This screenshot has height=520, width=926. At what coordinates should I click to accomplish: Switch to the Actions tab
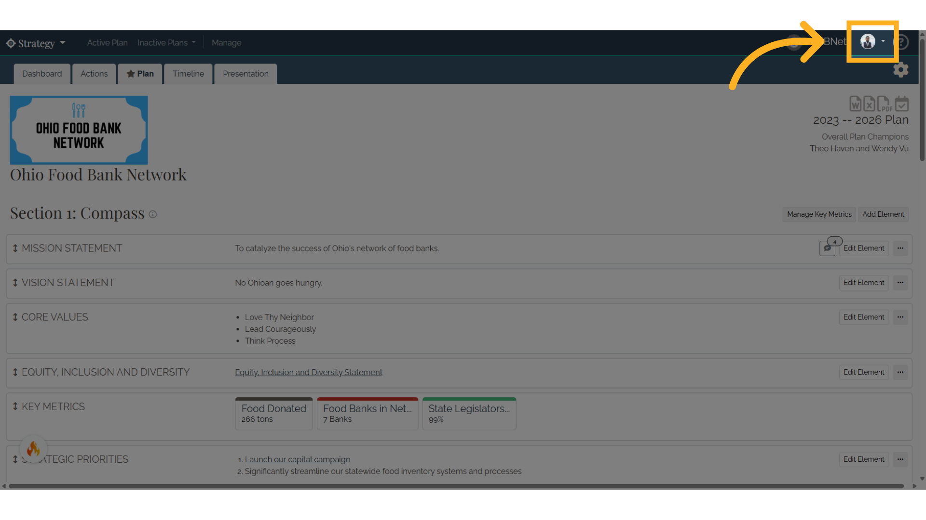pyautogui.click(x=94, y=74)
